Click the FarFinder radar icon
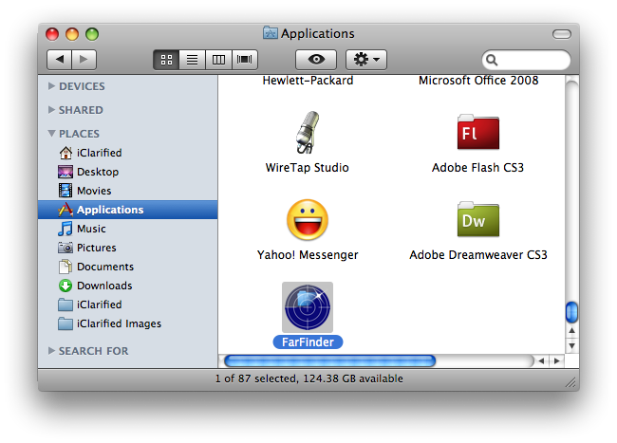The height and width of the screenshot is (443, 617). [308, 307]
